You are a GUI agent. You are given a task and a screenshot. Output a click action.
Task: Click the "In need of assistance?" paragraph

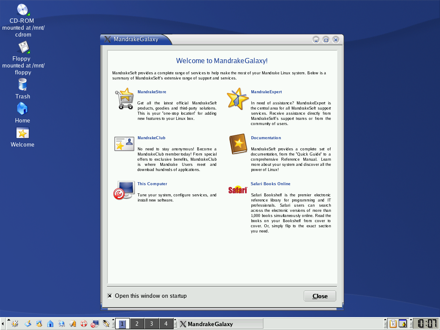coord(291,113)
